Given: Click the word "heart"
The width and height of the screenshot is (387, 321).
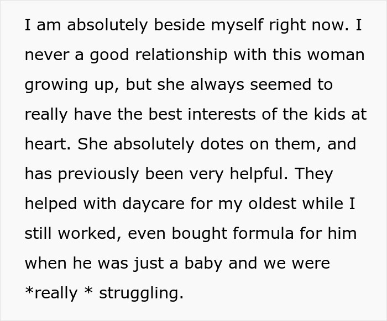Looking at the screenshot, I should (47, 145).
